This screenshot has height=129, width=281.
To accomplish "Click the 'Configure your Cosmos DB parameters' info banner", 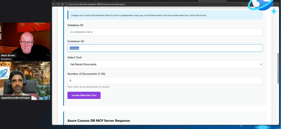I will (x=165, y=15).
